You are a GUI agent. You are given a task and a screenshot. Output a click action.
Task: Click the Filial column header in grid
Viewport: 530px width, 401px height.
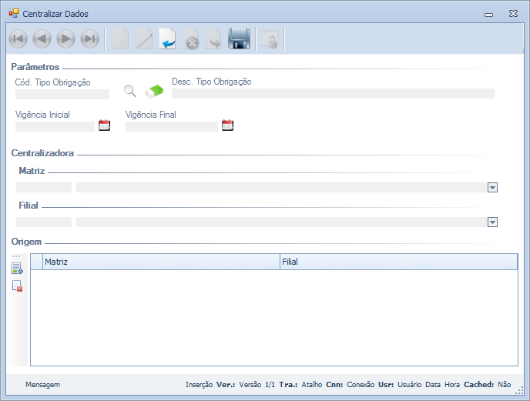click(399, 262)
